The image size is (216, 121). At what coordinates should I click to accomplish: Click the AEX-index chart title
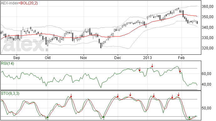[x=9, y=3]
